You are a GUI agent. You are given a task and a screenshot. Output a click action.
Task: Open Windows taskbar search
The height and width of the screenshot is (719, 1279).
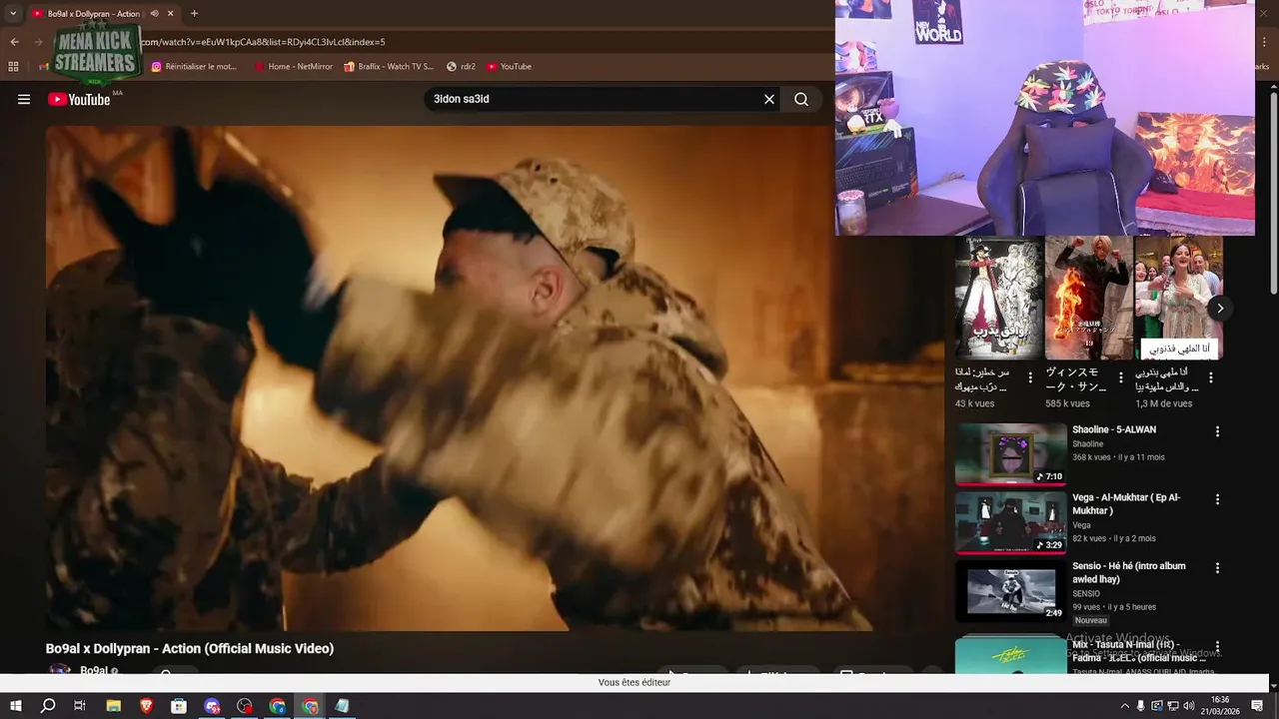(x=48, y=706)
